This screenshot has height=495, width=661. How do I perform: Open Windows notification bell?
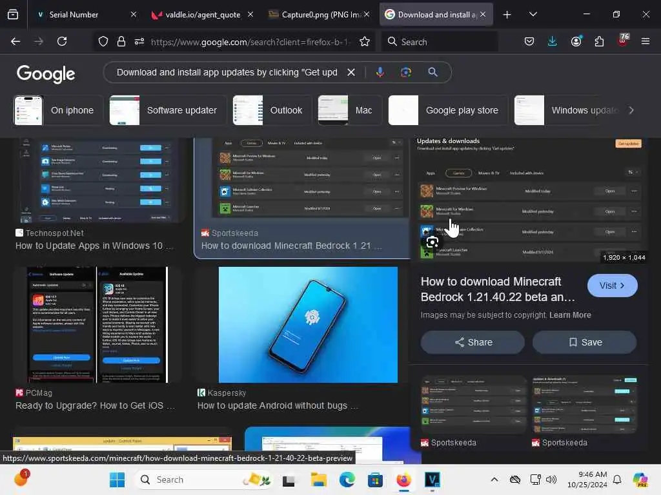pos(616,480)
